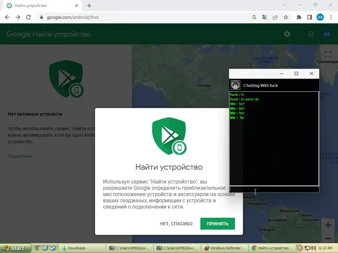Switch to Chrome 'Найти устройство' taskbar item
This screenshot has height=253, width=338.
coord(272,248)
